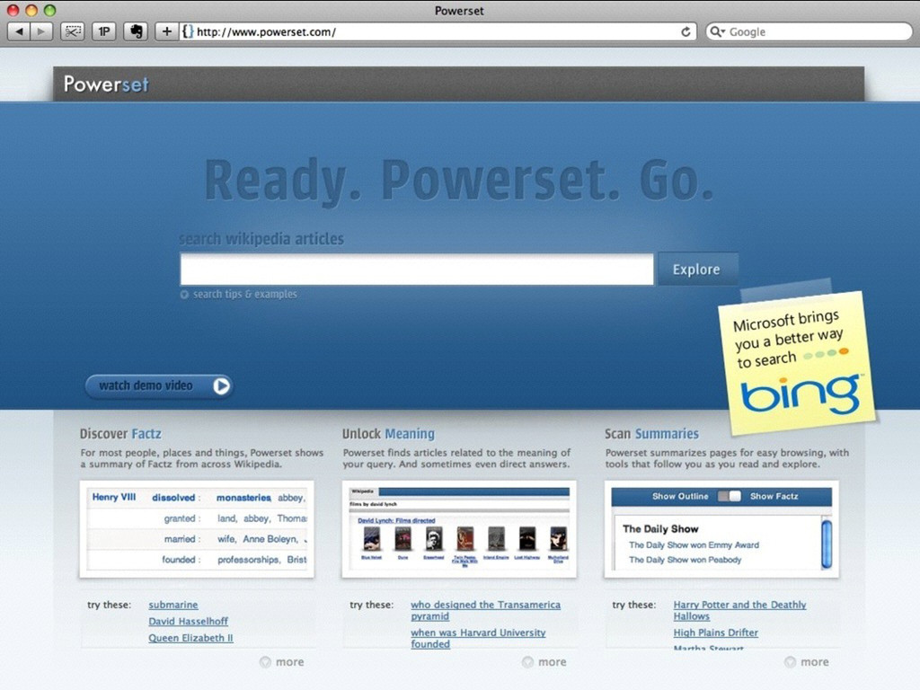
Task: Click 'The Daily Show won Emmy Award'
Action: [x=694, y=545]
